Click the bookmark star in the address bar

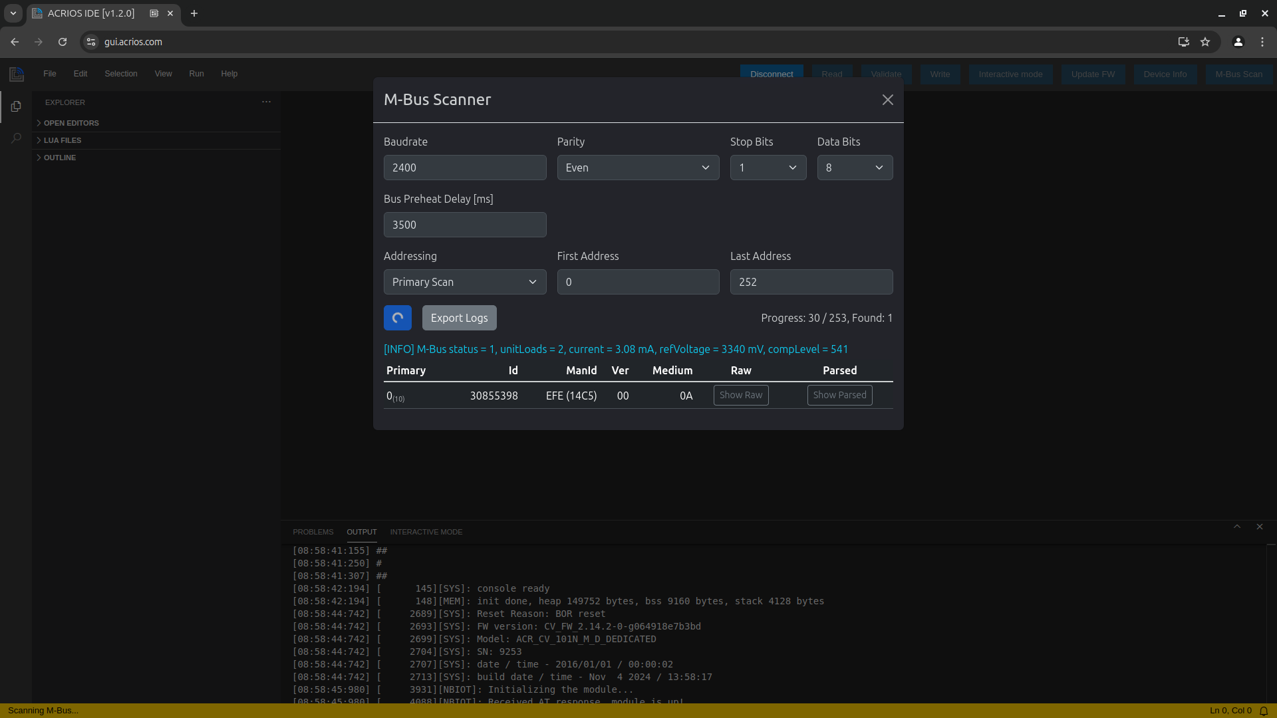pos(1206,41)
